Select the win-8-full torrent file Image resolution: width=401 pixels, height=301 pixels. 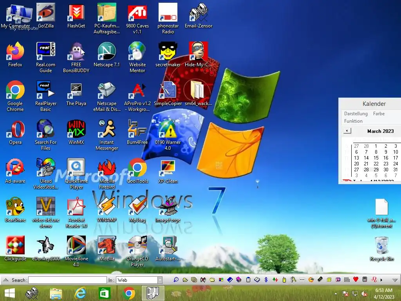coord(381,213)
